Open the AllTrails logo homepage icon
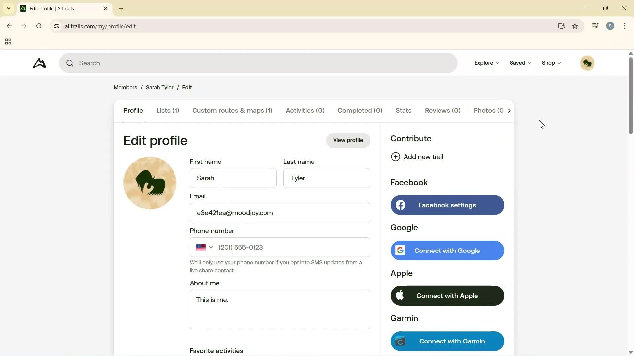The height and width of the screenshot is (356, 634). coord(39,63)
